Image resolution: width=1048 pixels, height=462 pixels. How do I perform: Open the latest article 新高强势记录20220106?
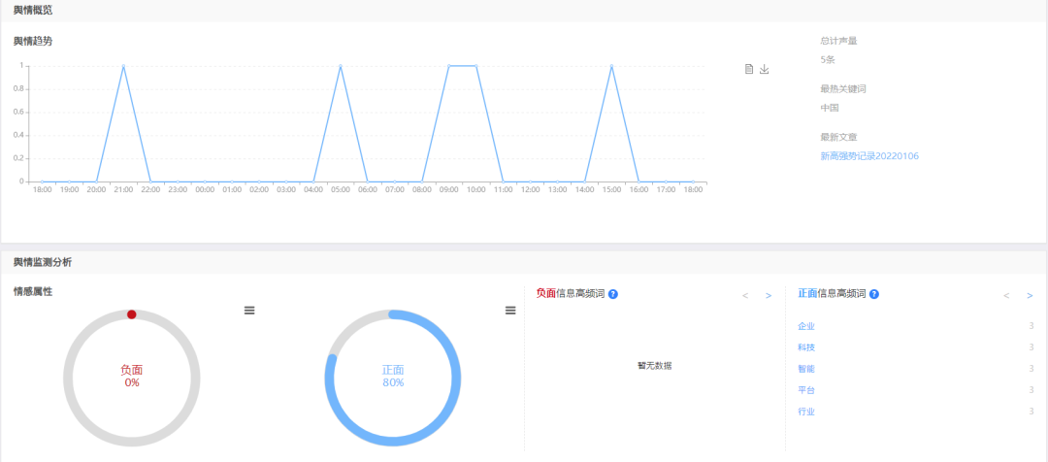coord(868,155)
